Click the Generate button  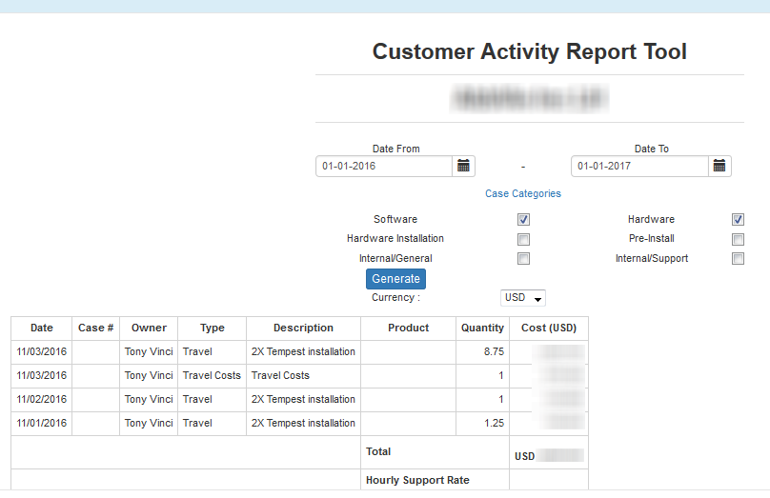point(395,279)
